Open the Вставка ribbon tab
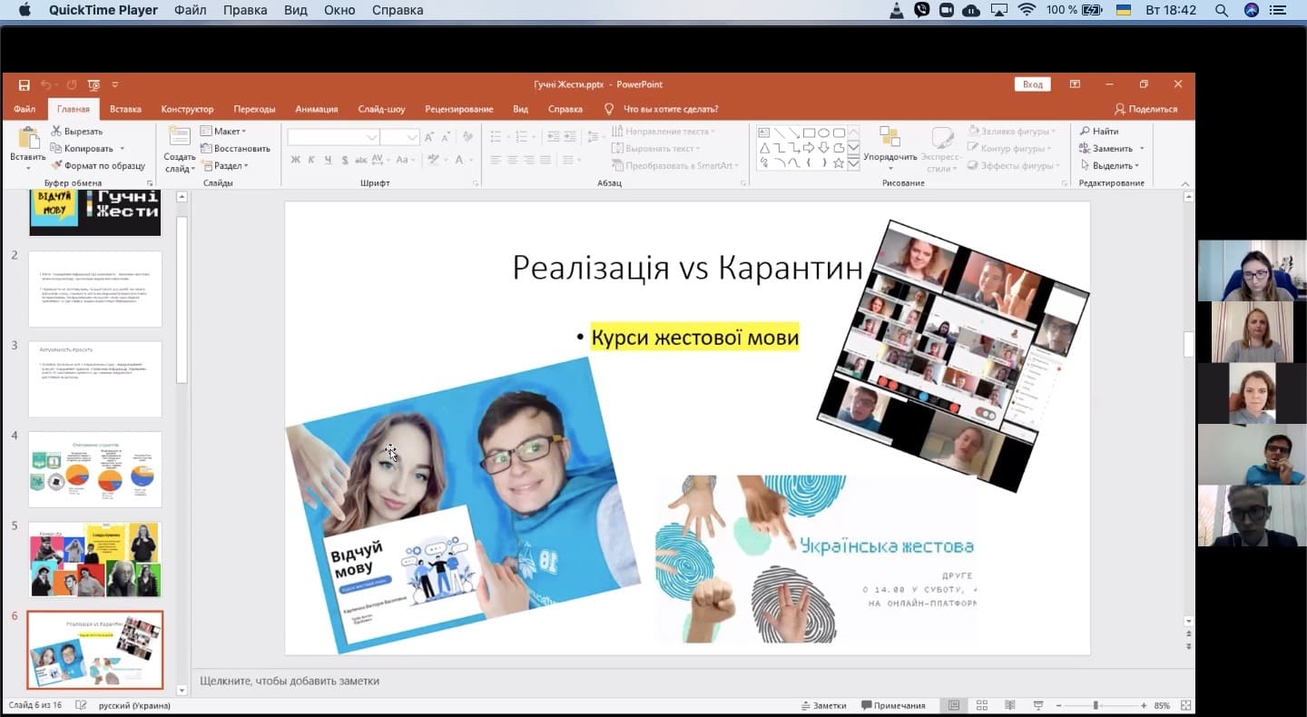Viewport: 1307px width, 717px height. click(125, 109)
